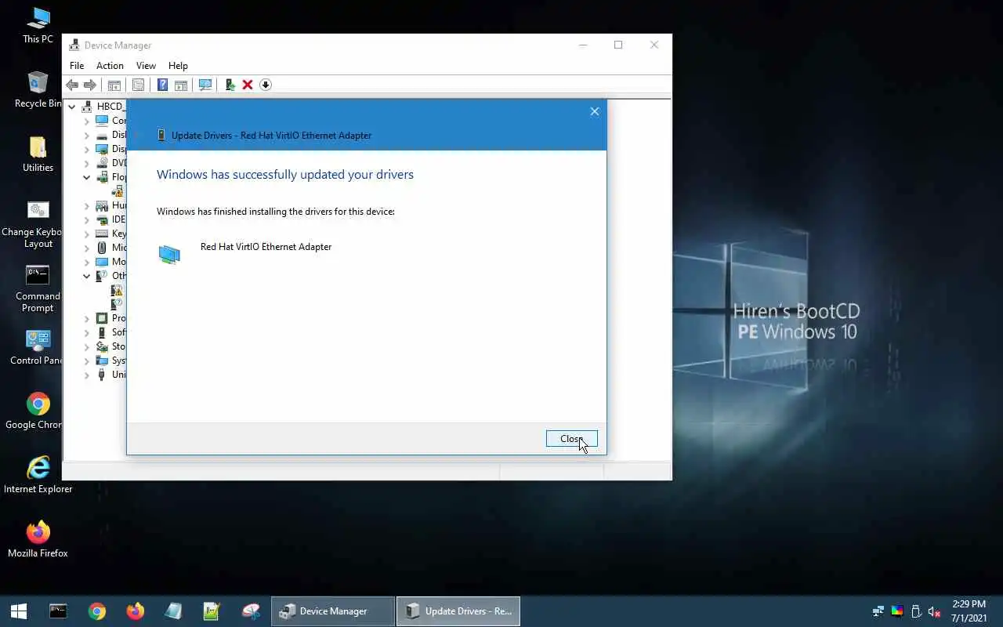The image size is (1003, 627).
Task: Open Change Keyboard Layout desktop shortcut
Action: [x=38, y=224]
